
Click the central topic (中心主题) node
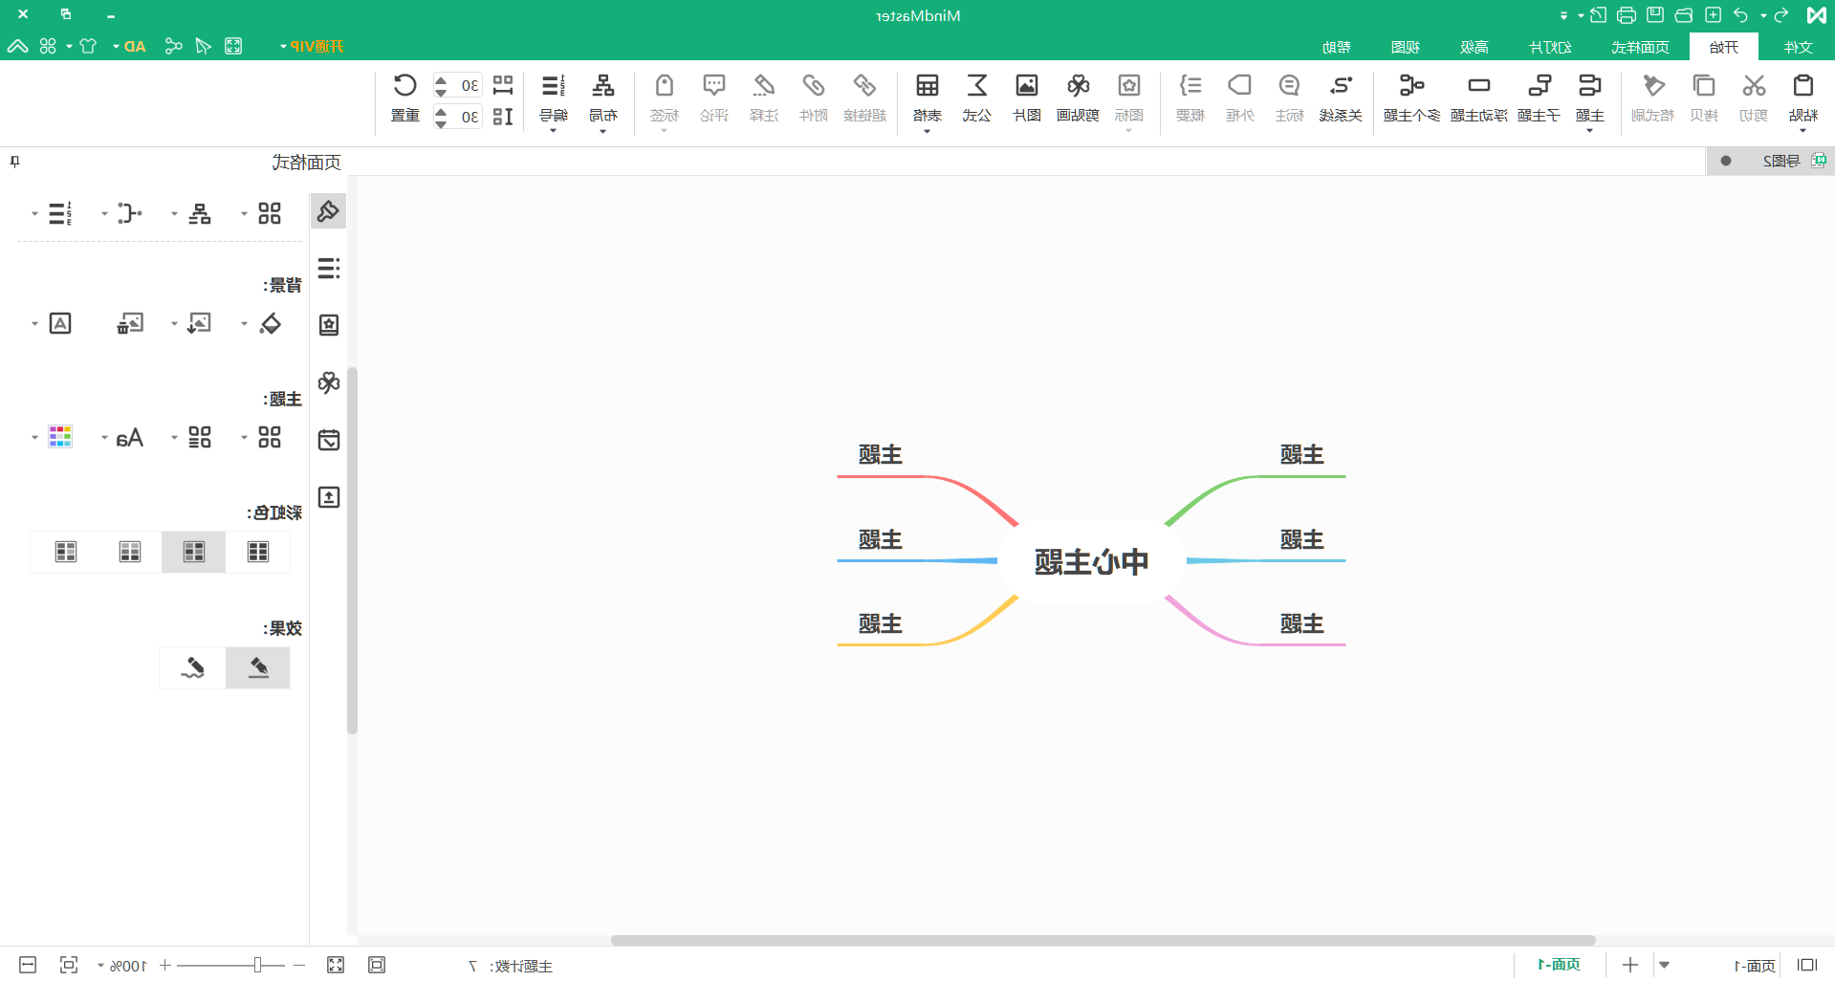1091,561
